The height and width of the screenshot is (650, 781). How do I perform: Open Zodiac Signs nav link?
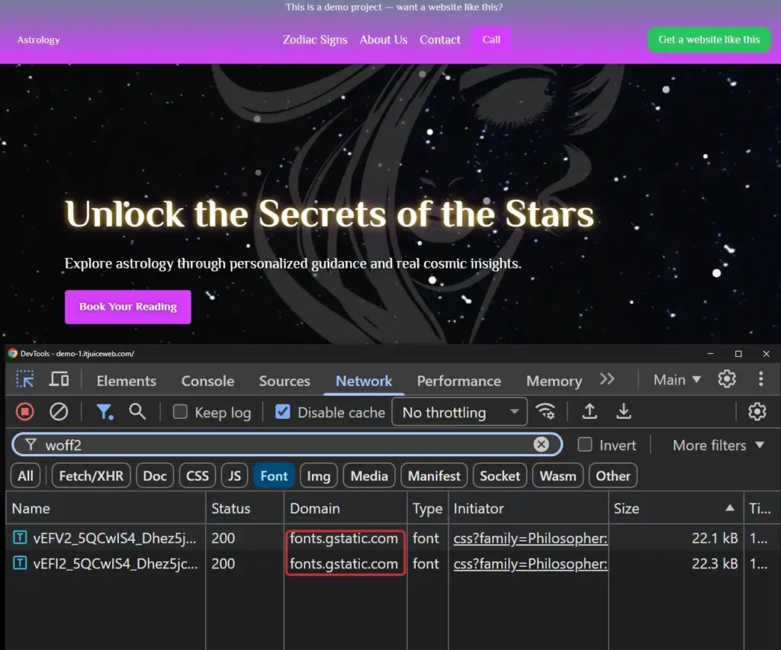[315, 40]
